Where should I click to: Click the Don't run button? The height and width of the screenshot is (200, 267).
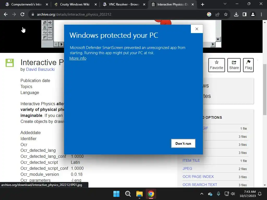point(183,143)
